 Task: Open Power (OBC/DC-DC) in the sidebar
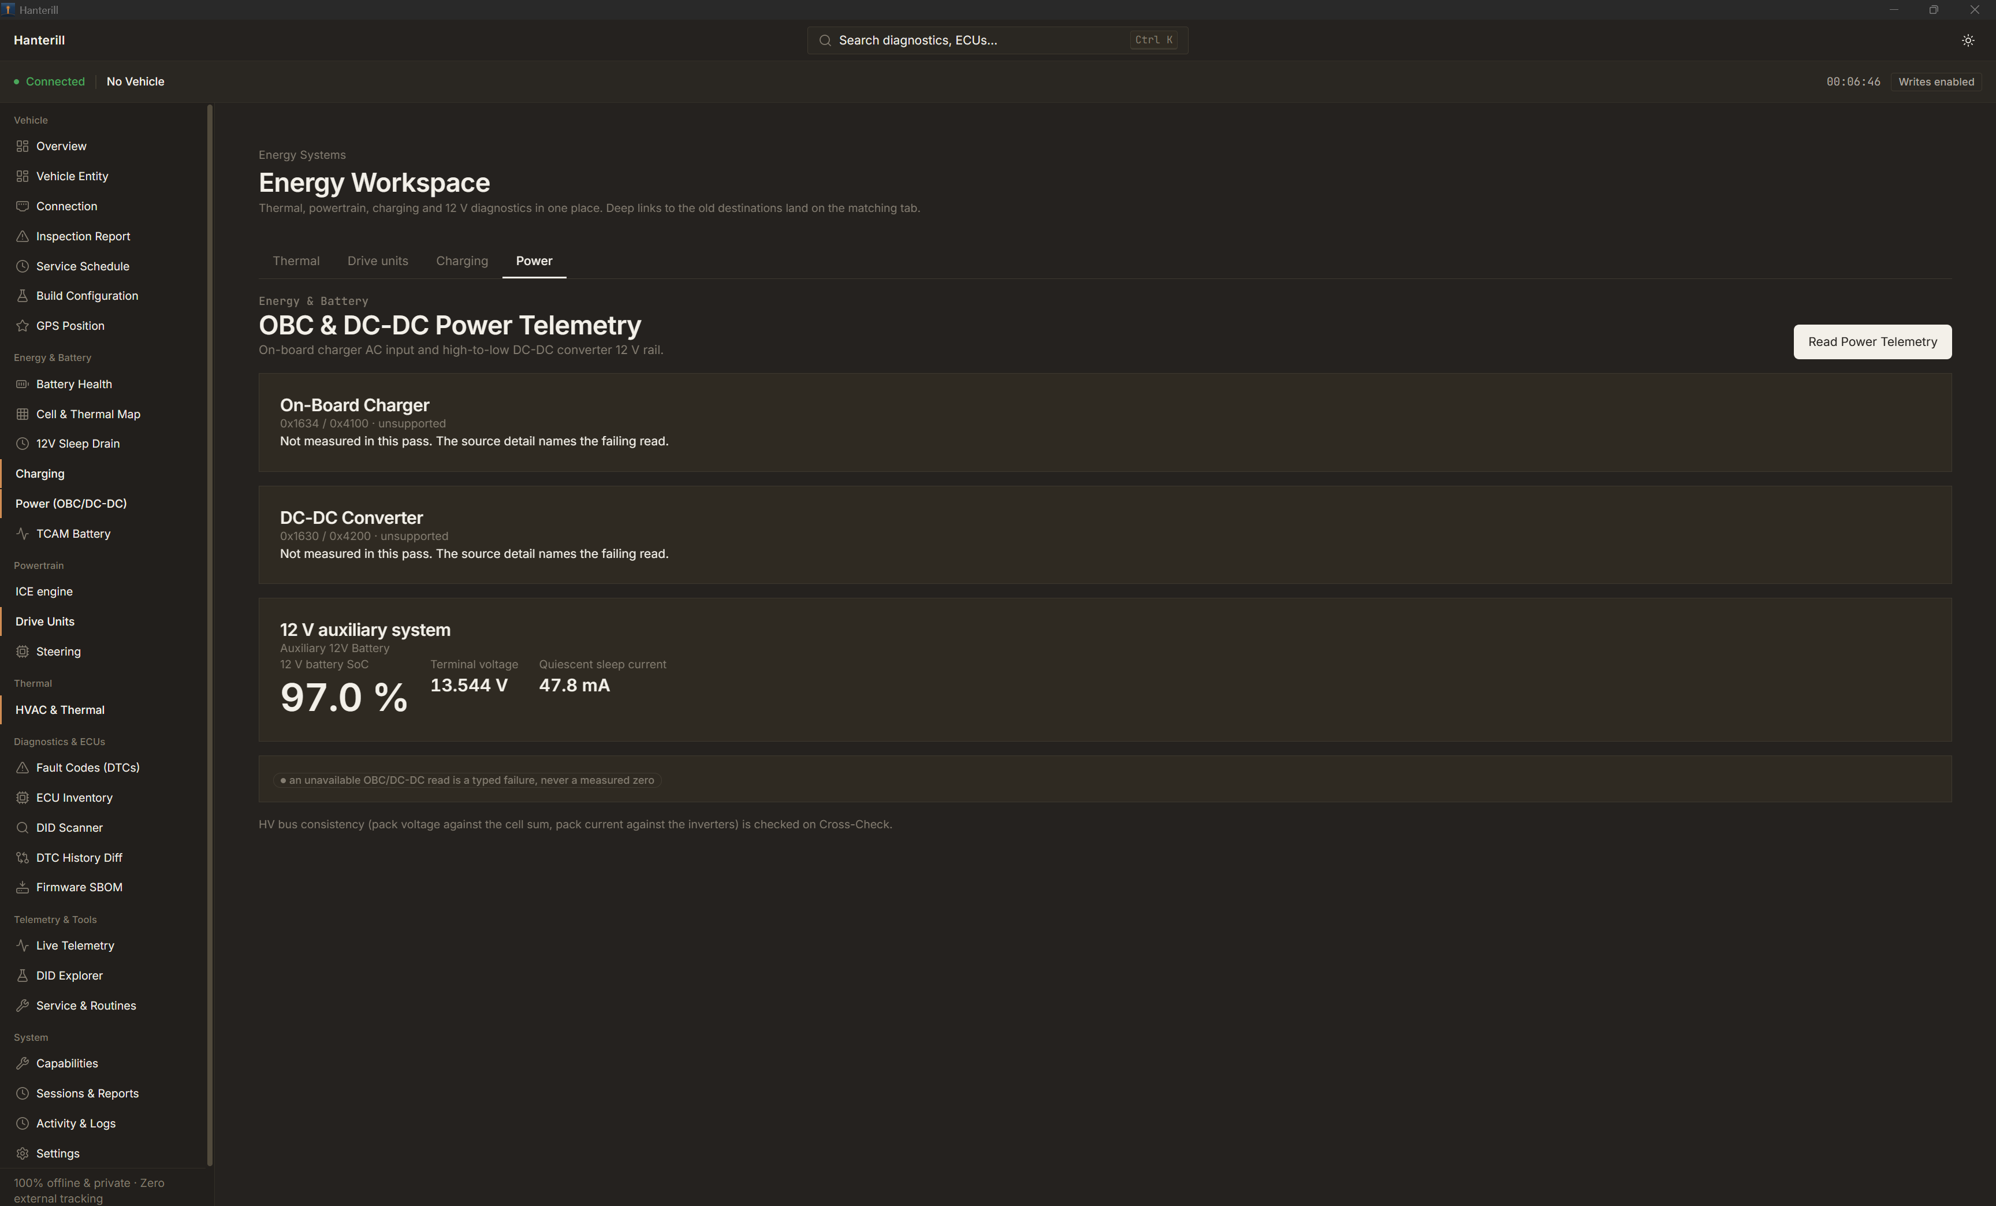104,504
